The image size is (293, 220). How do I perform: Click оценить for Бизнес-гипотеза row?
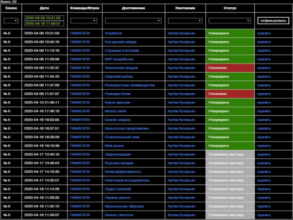pos(264,215)
